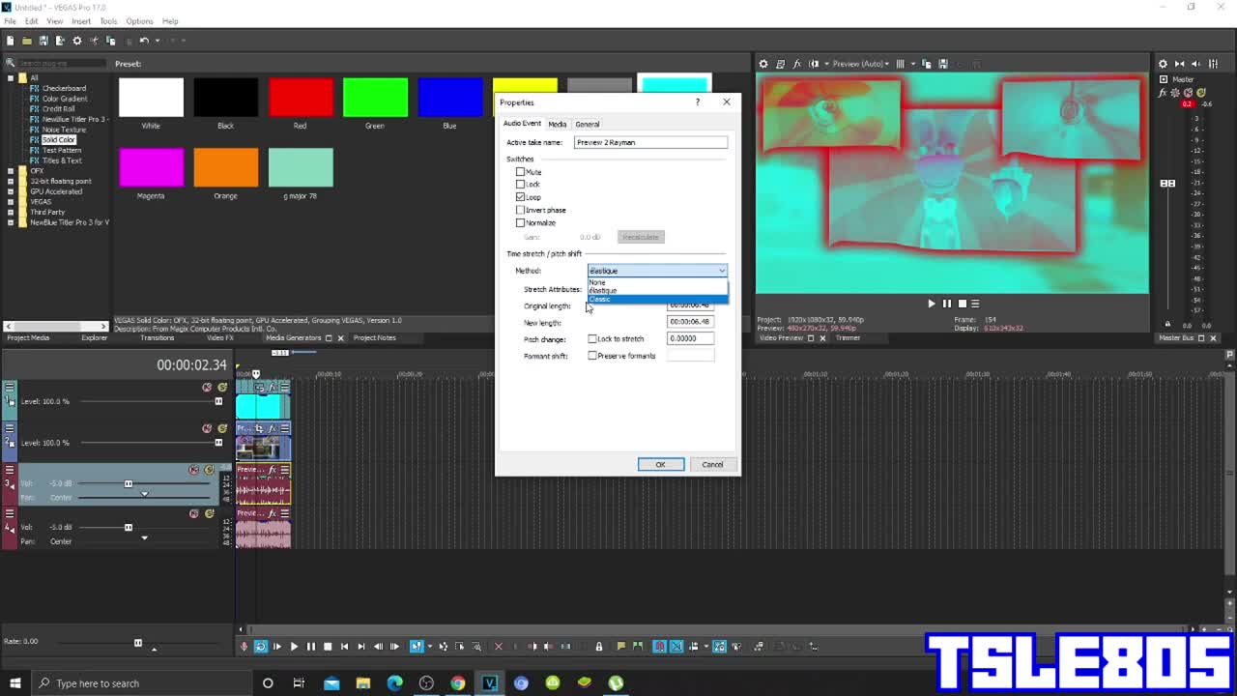The image size is (1237, 696).
Task: Mute the top video track icon
Action: (207, 388)
